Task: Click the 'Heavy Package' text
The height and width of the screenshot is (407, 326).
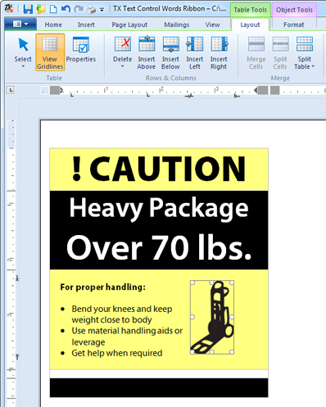Action: point(159,209)
